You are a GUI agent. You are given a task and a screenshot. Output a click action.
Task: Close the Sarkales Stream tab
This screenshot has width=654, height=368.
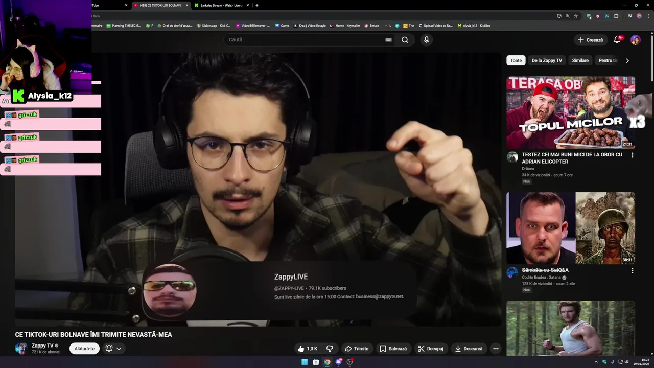[x=248, y=5]
